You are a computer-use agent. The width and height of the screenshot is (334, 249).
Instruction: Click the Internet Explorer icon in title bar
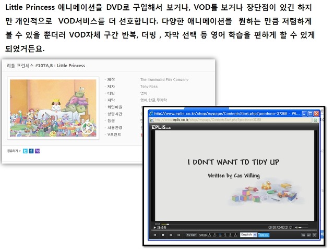click(151, 114)
